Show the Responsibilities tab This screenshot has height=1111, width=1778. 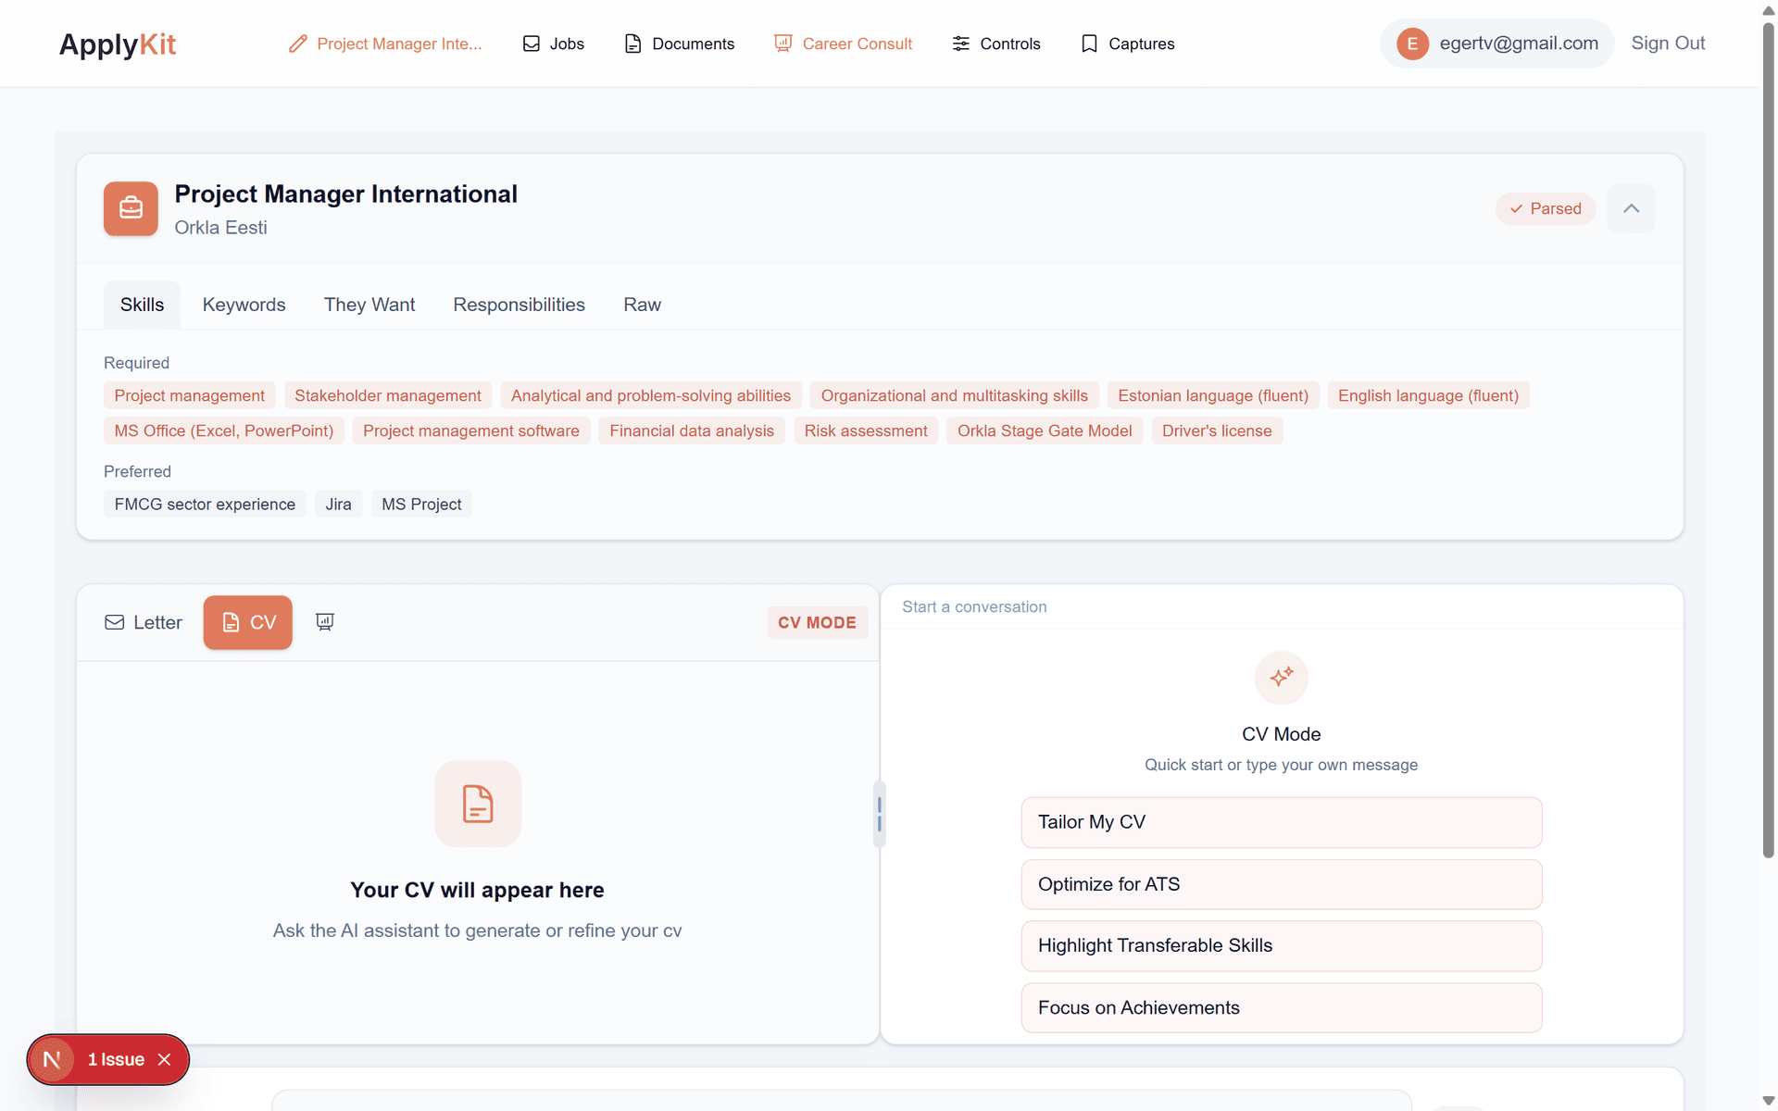[x=519, y=305]
